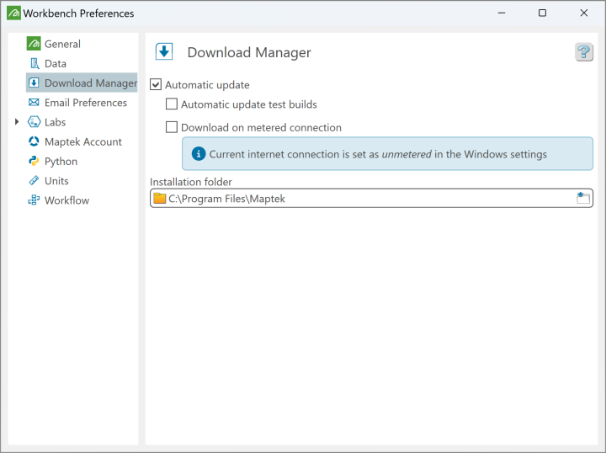This screenshot has width=606, height=453.
Task: Select the Data page icon
Action: tap(34, 63)
